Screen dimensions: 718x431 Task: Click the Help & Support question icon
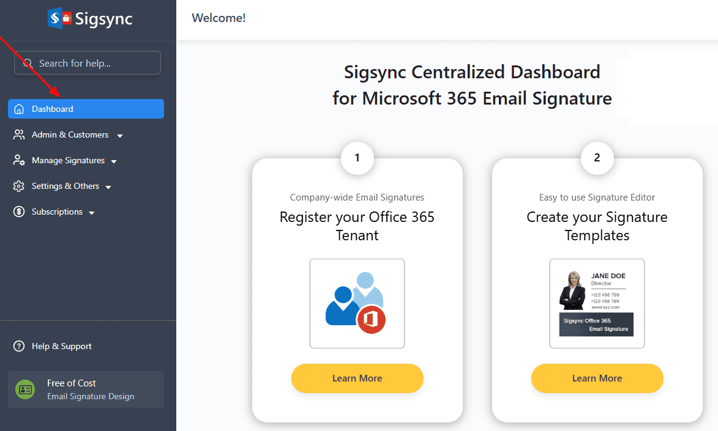[19, 346]
